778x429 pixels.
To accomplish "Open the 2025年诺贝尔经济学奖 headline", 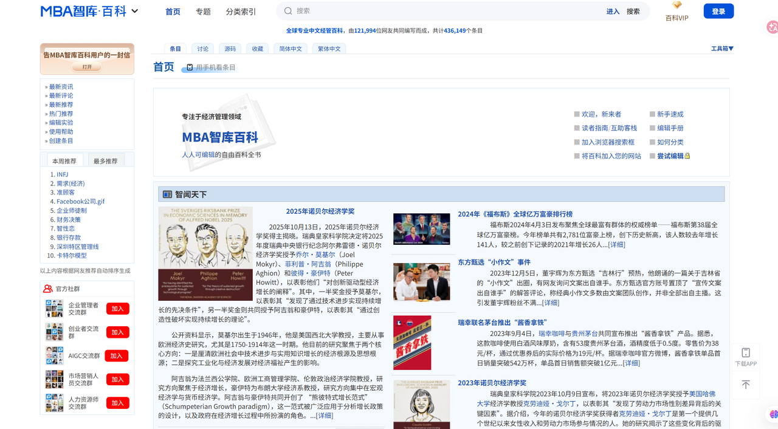I will (320, 211).
